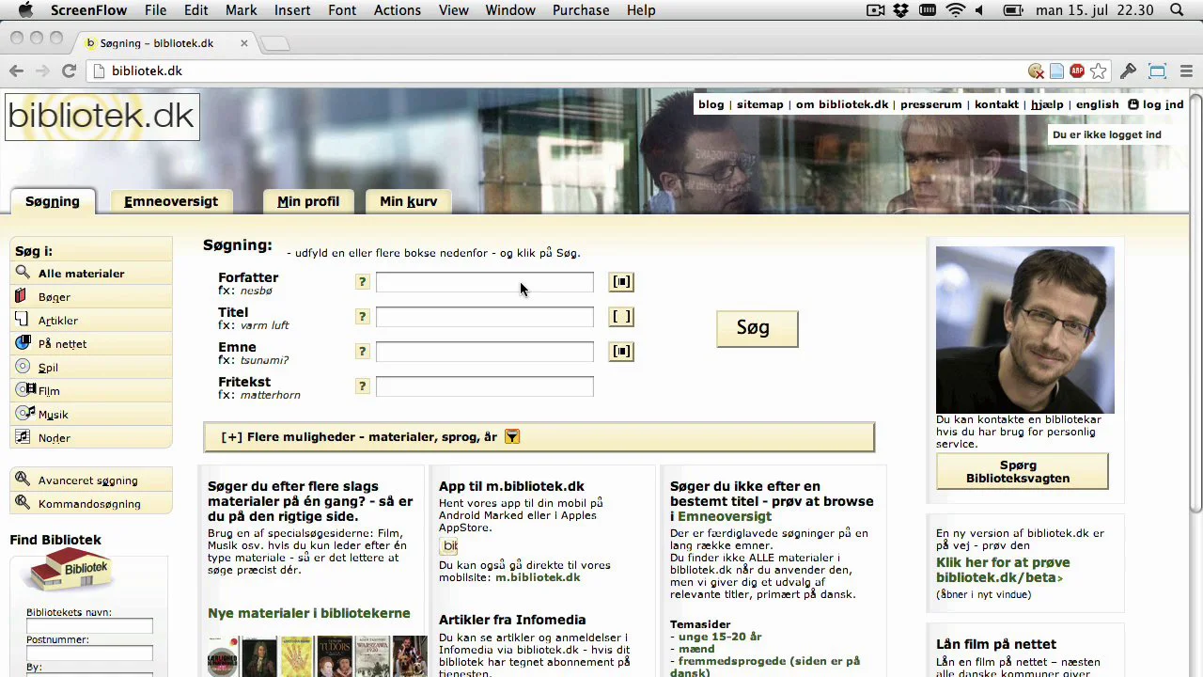Click the film icon next to Film
The image size is (1203, 677).
[x=24, y=390]
